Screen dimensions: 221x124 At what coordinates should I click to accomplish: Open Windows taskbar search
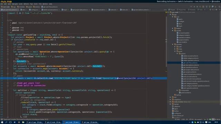(x=6, y=122)
